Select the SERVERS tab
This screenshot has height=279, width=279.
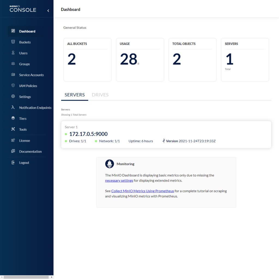pos(75,95)
